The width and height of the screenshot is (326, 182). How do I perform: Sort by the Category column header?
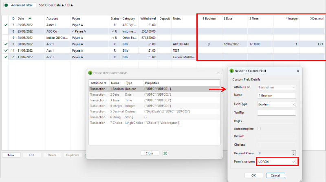click(130, 18)
